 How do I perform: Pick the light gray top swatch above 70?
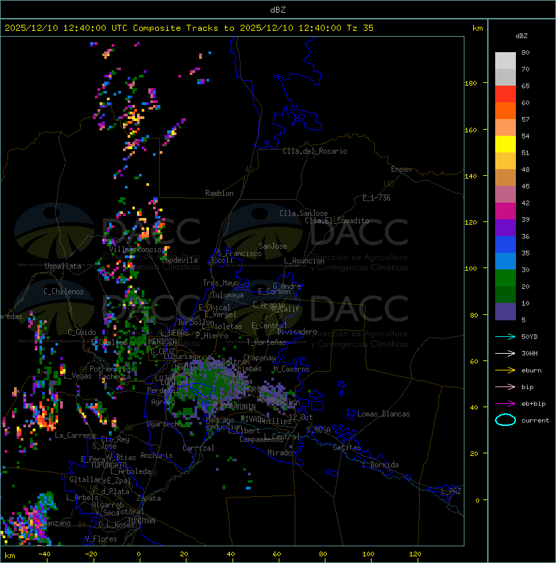[505, 61]
